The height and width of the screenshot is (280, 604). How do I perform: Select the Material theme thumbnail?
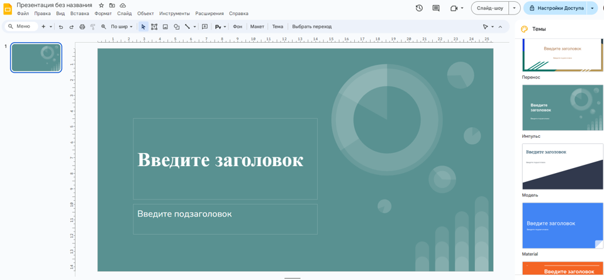click(x=562, y=225)
